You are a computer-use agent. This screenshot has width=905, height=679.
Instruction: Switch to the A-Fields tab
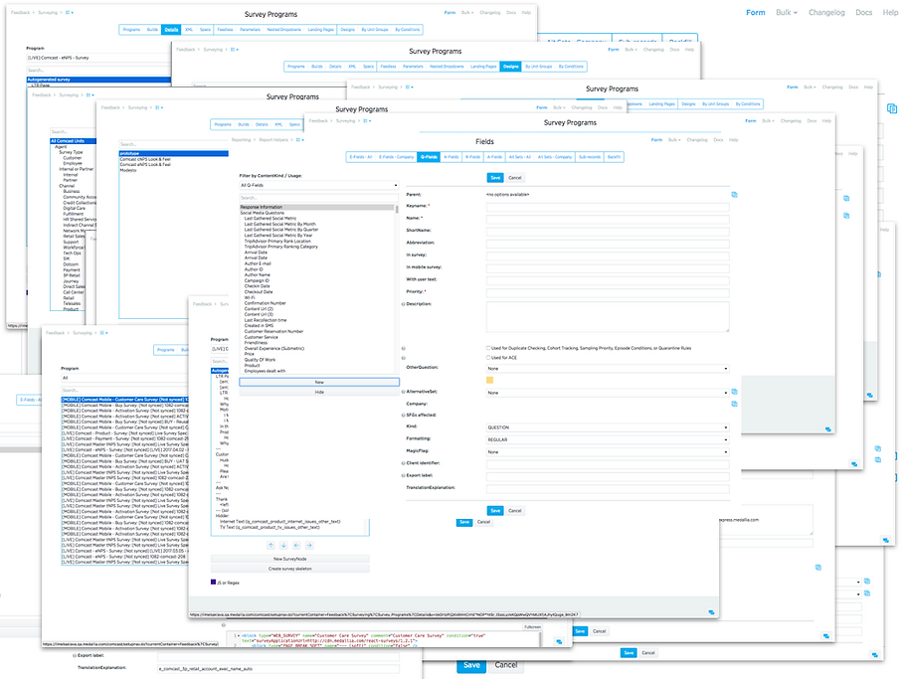coord(494,157)
